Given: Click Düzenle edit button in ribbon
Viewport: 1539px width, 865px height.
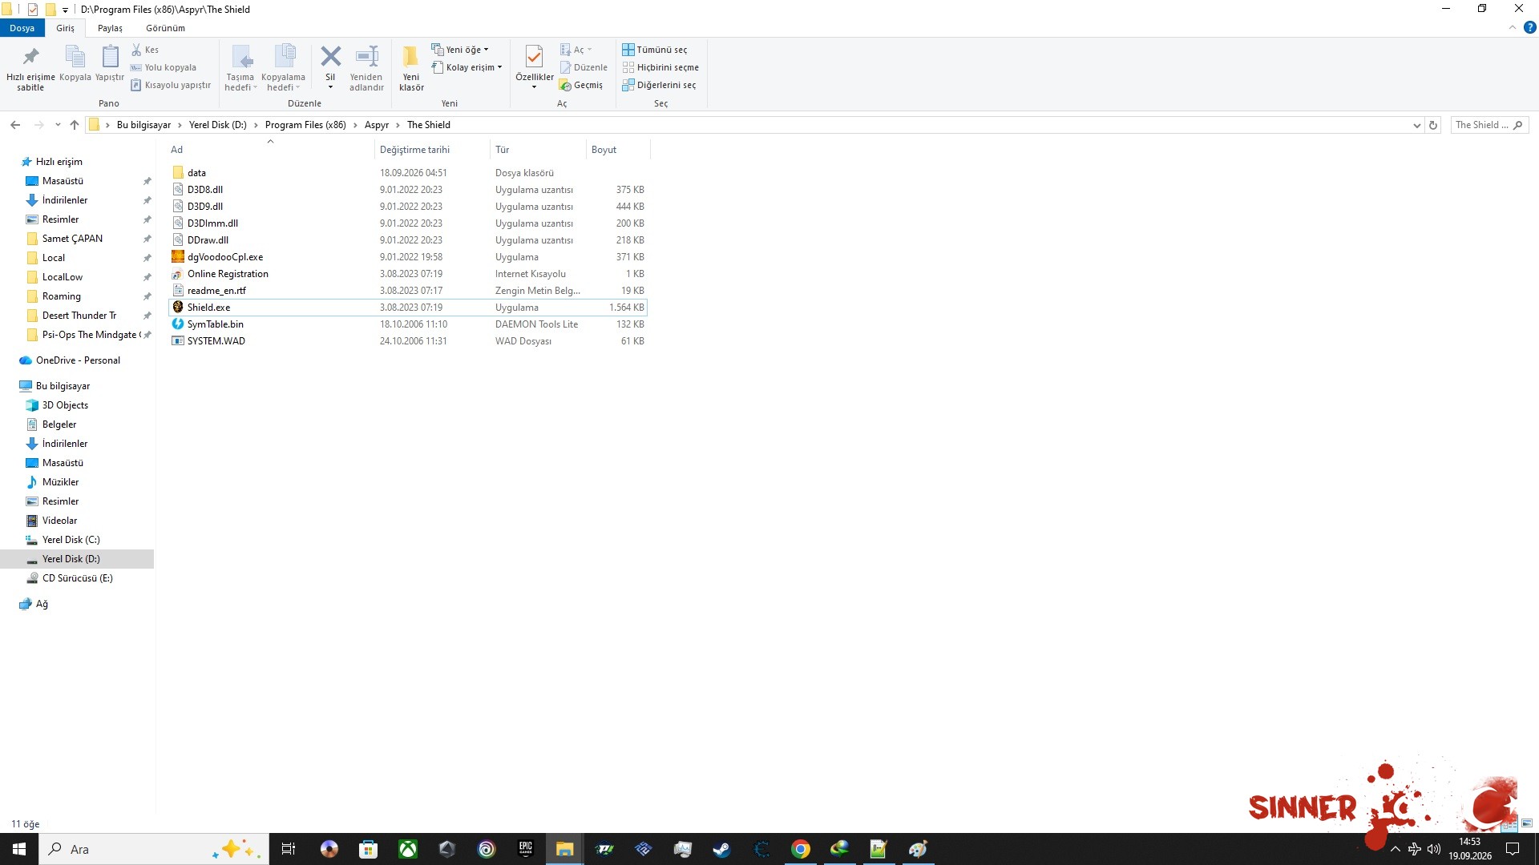Looking at the screenshot, I should click(x=584, y=67).
